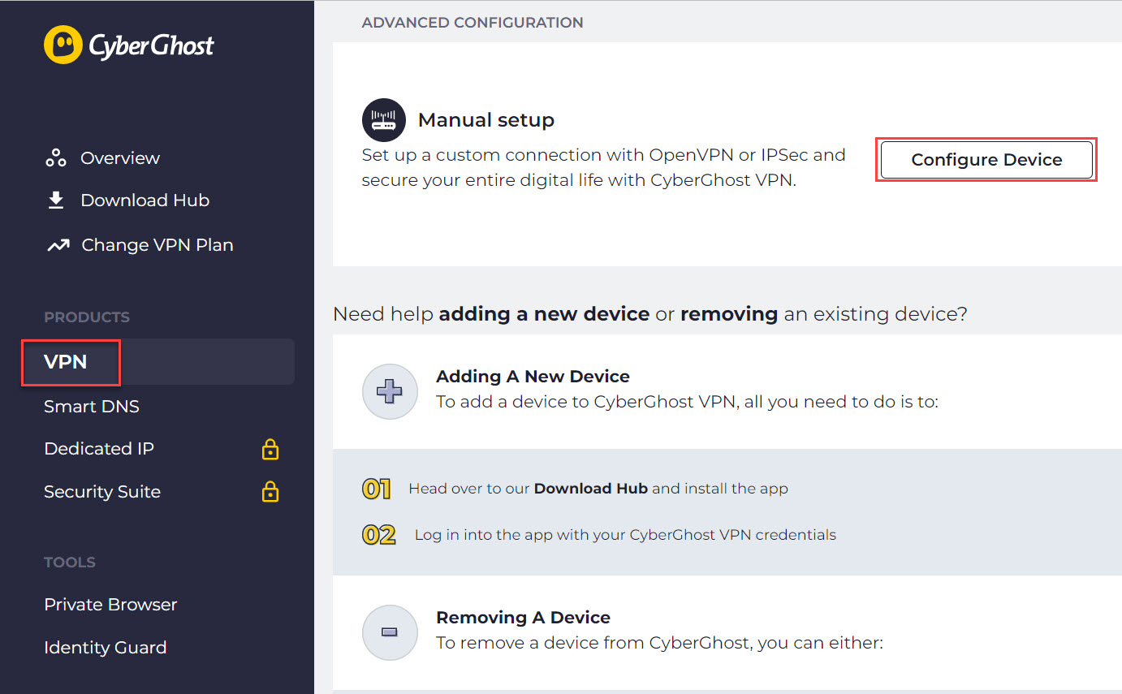Click the CyberGhost ghost logo icon
The image size is (1122, 694).
63,45
